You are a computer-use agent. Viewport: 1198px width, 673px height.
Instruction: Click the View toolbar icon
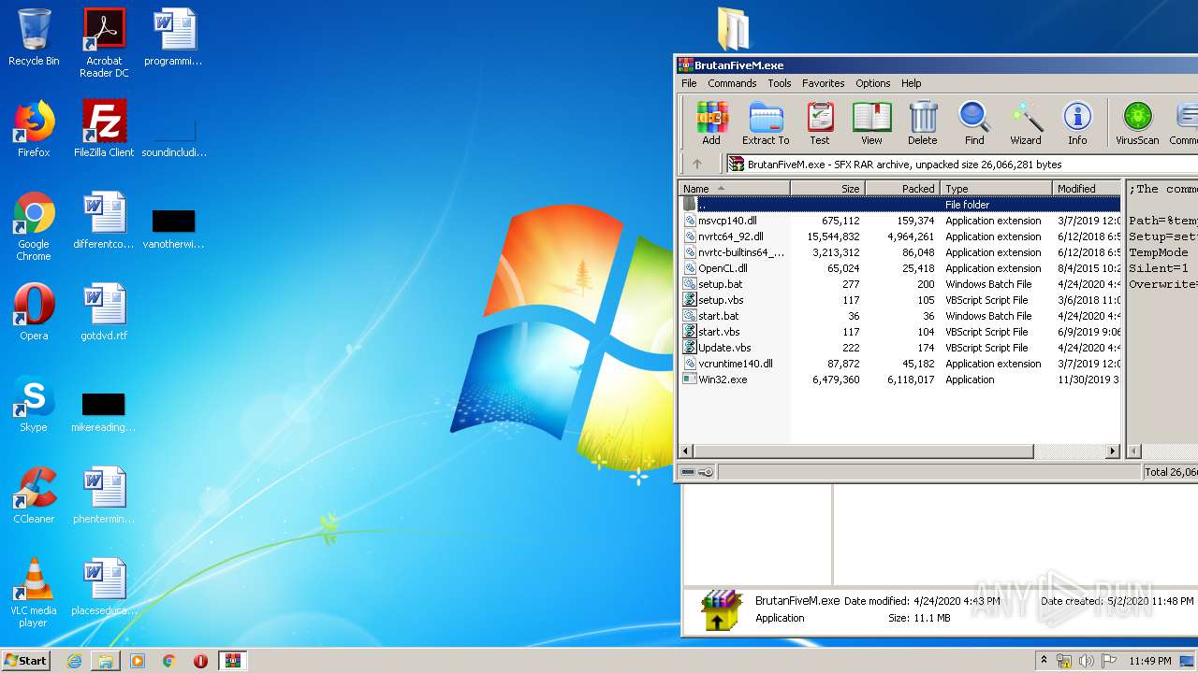(871, 123)
